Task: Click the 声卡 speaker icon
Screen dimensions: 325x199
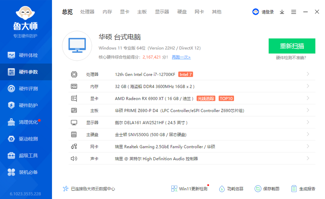Action: click(74, 159)
